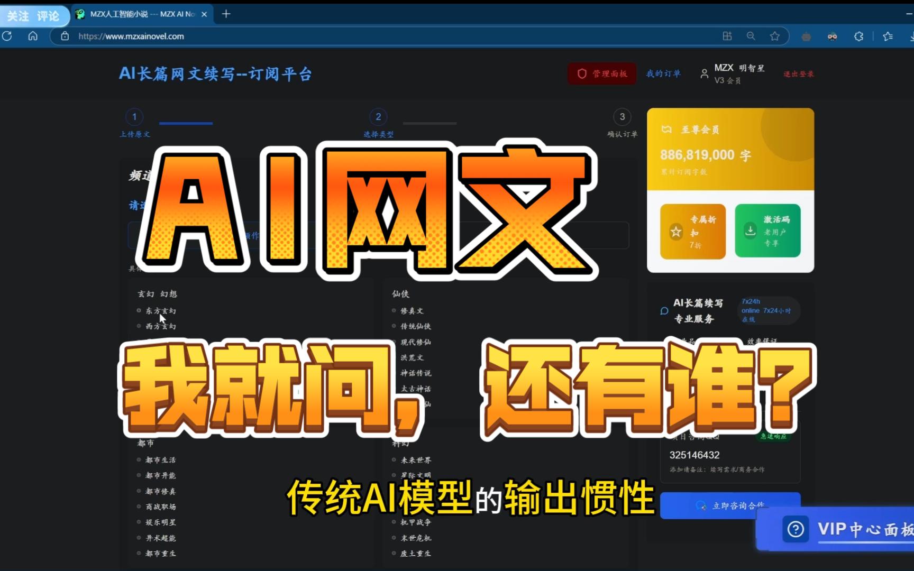Select the MZX人工智能小说 browser tab
The width and height of the screenshot is (914, 571).
point(142,14)
